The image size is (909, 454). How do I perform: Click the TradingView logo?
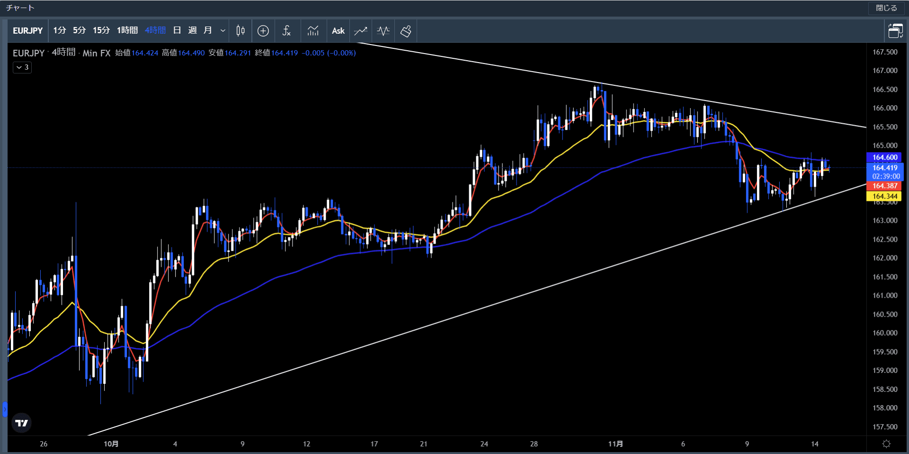(21, 423)
